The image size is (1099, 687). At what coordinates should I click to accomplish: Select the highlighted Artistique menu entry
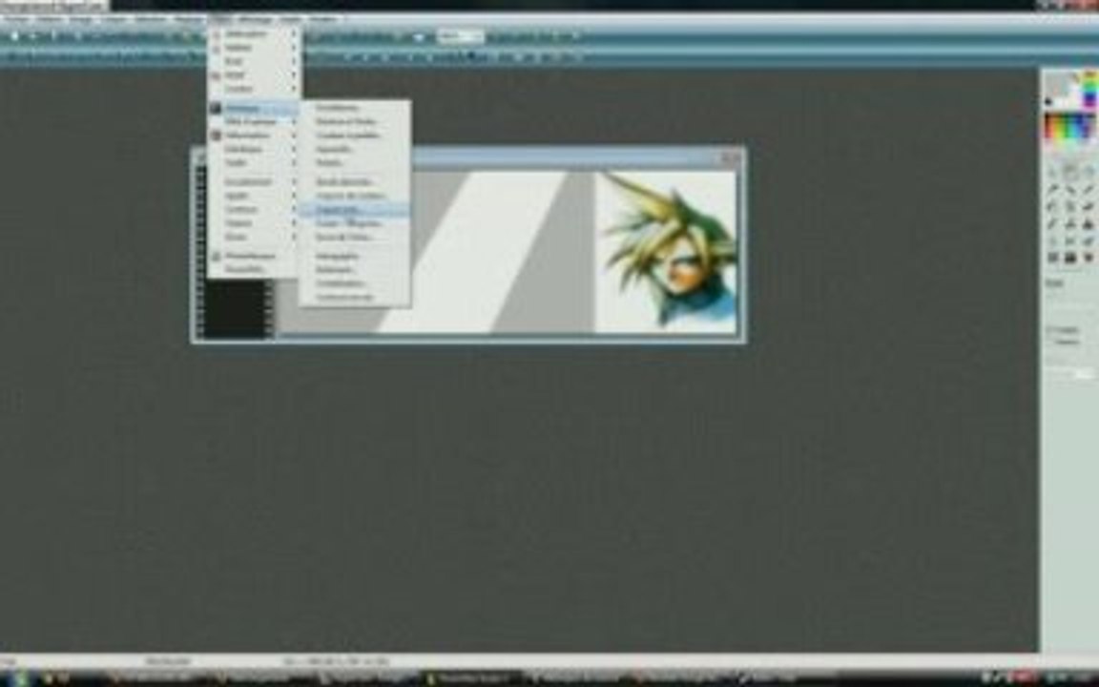click(x=254, y=108)
